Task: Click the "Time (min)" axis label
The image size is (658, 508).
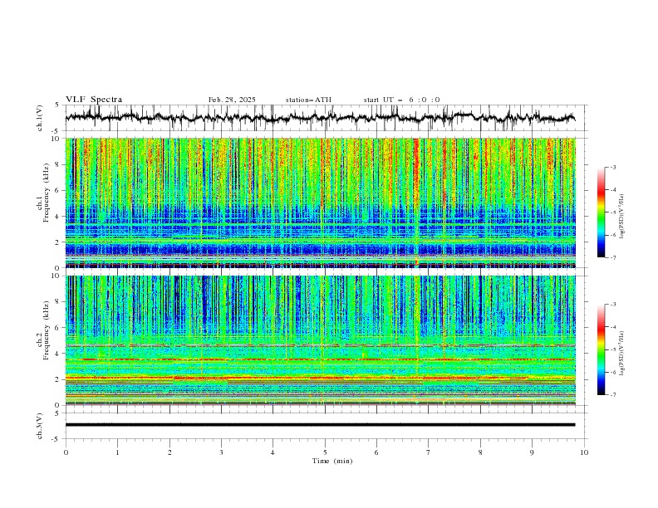Action: 332,461
